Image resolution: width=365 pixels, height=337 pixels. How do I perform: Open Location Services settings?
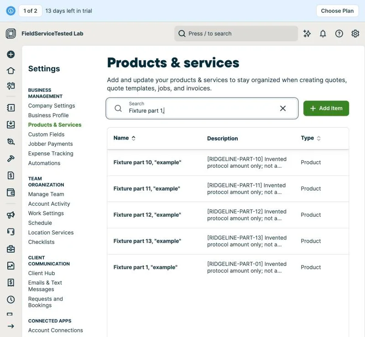click(51, 233)
